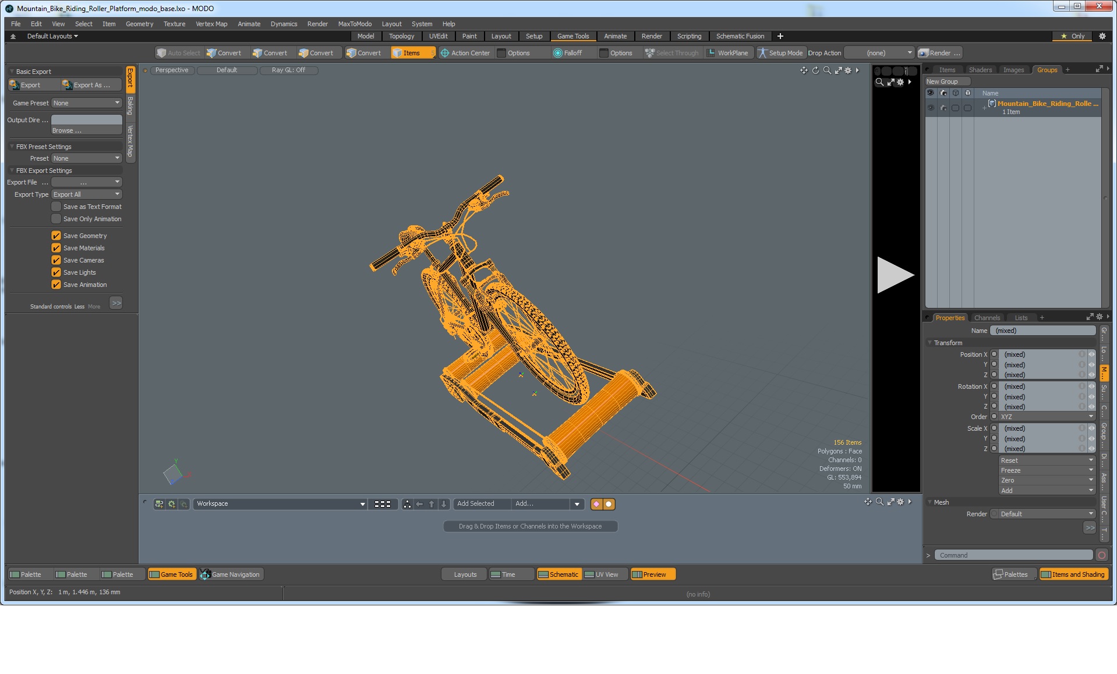
Task: Open layout settings gear at top right
Action: [1102, 36]
